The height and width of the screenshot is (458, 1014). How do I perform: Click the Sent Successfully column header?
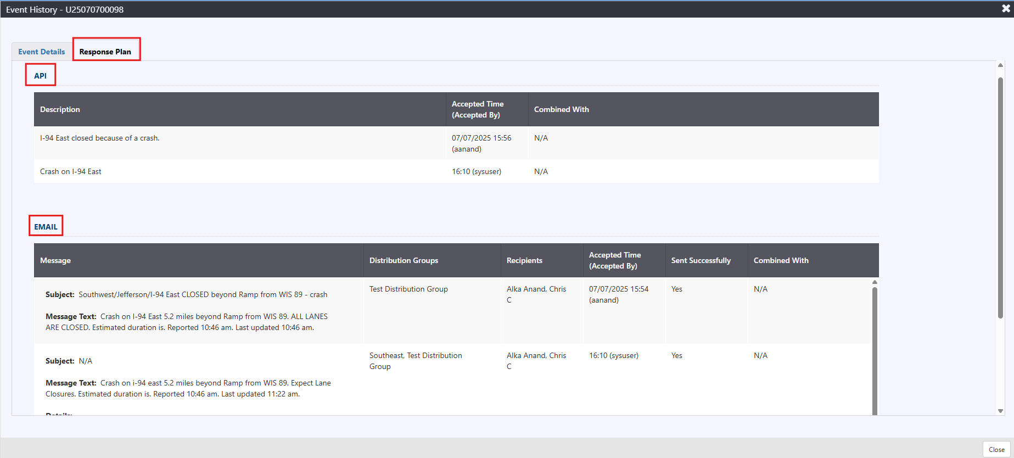coord(701,260)
